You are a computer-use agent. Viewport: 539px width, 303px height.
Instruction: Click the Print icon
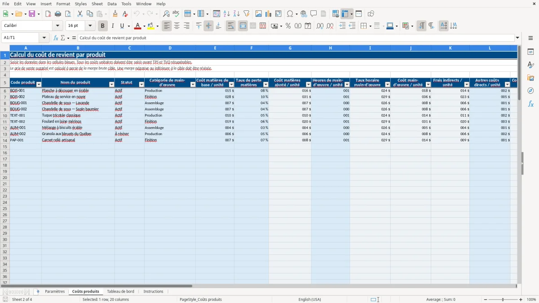point(58,14)
